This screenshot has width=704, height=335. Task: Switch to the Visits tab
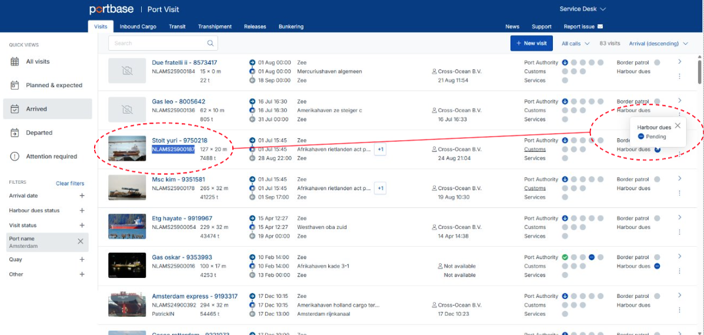101,26
